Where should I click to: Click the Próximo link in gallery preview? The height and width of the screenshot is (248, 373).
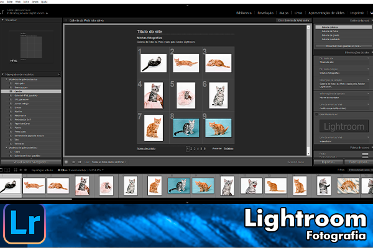tap(228, 149)
